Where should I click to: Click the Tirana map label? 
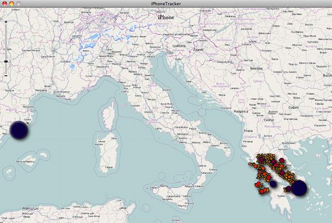pos(248,131)
